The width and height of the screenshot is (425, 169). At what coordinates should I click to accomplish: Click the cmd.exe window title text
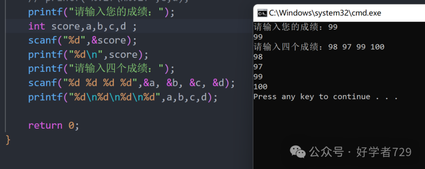tap(325, 13)
